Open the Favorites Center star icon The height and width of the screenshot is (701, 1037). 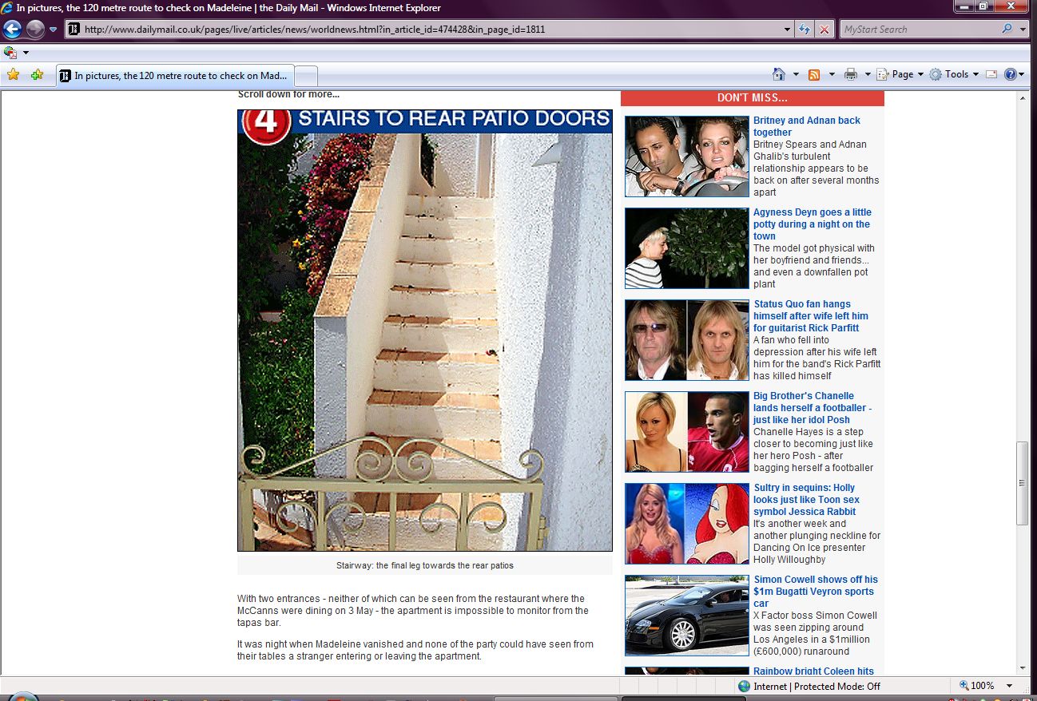[13, 75]
